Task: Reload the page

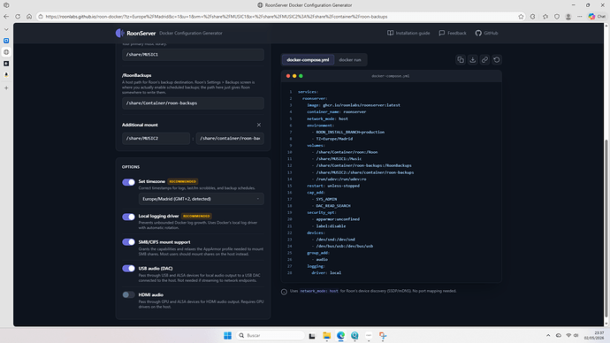Action: 18,16
